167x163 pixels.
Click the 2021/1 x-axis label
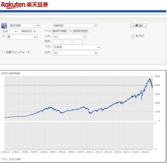pos(145,152)
